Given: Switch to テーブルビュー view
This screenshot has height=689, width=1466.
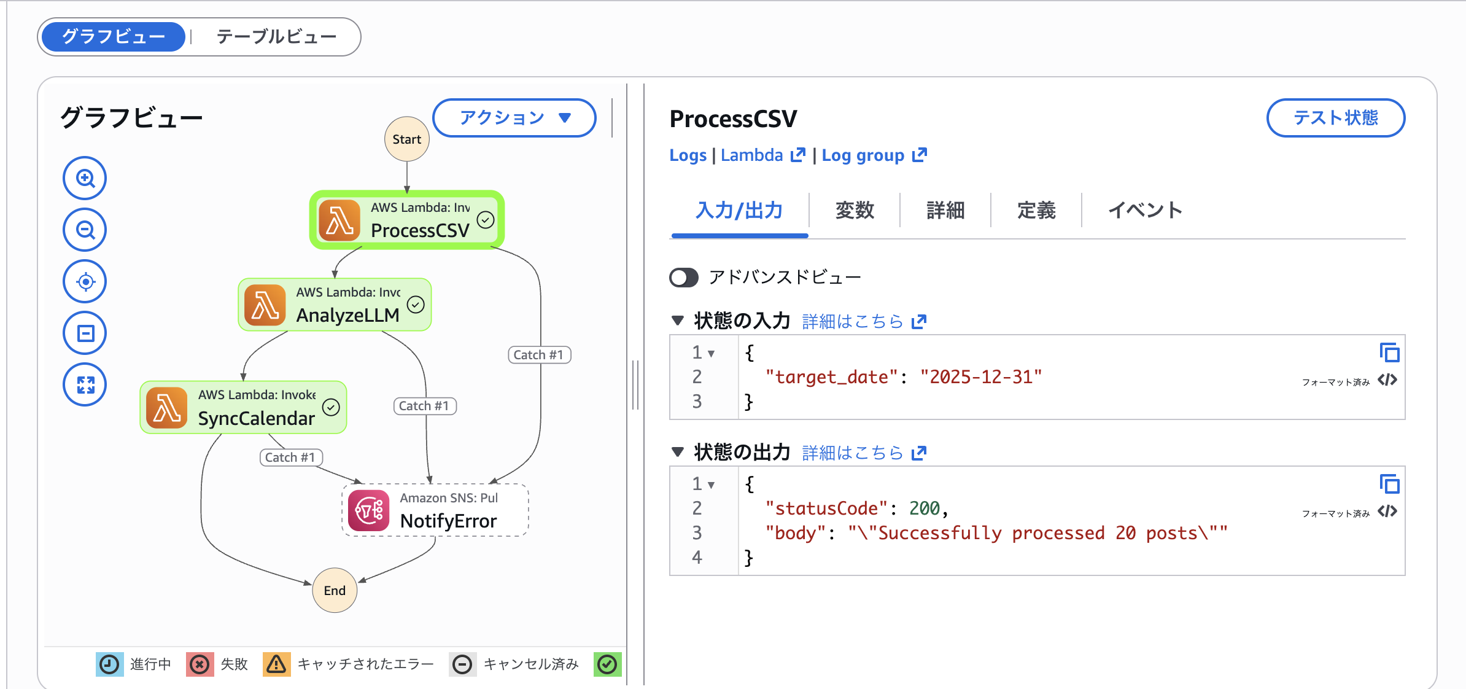Looking at the screenshot, I should 276,37.
